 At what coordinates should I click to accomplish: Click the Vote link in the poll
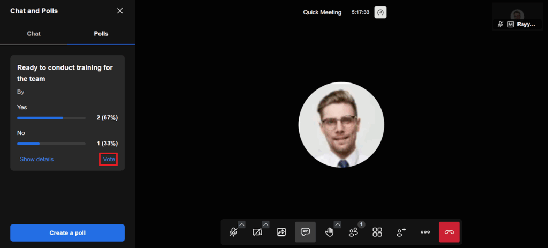[x=109, y=159]
